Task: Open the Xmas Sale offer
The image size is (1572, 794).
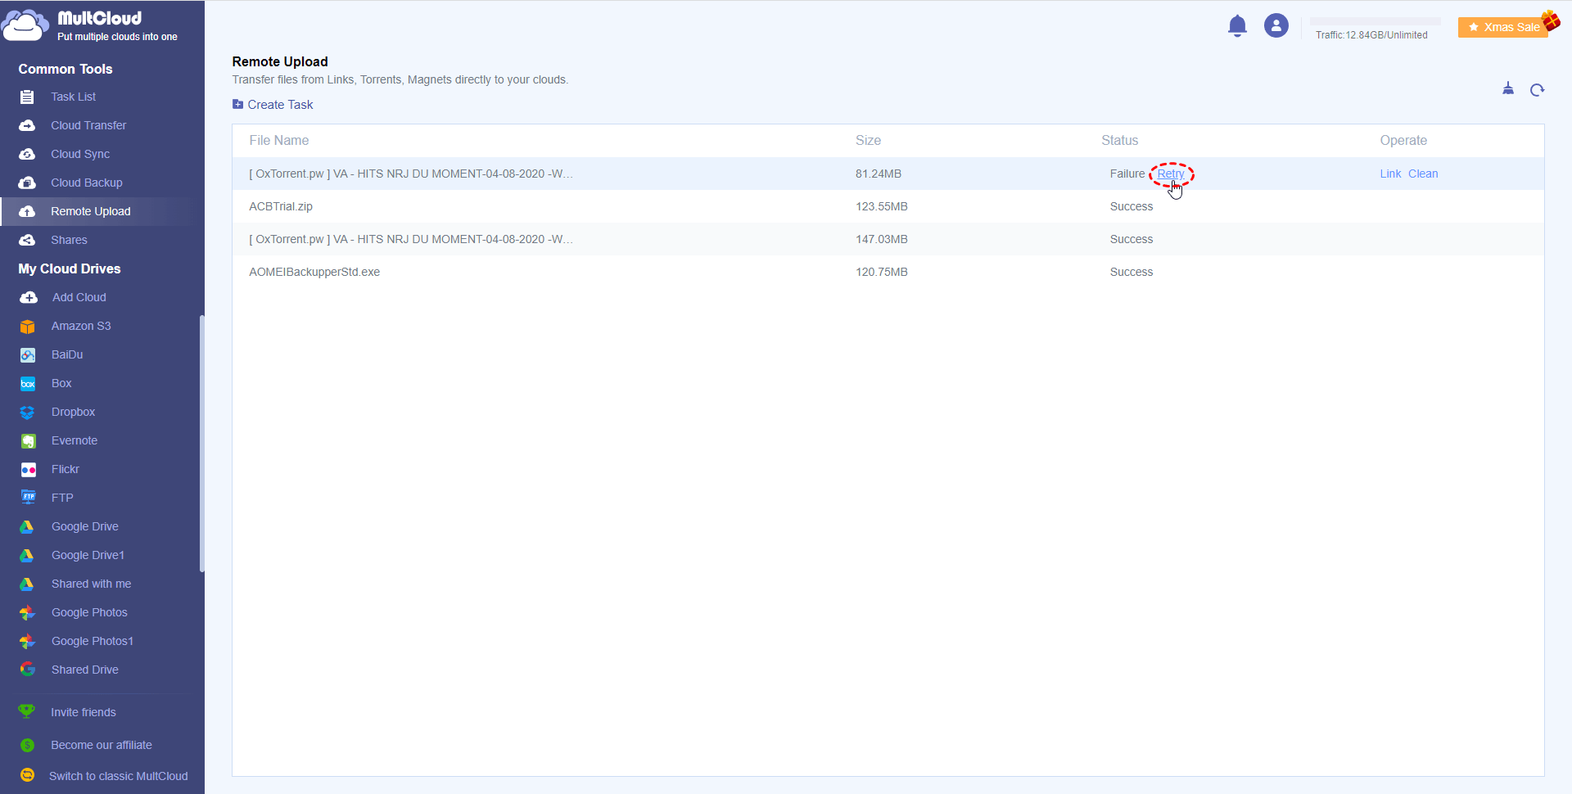Action: (x=1504, y=27)
